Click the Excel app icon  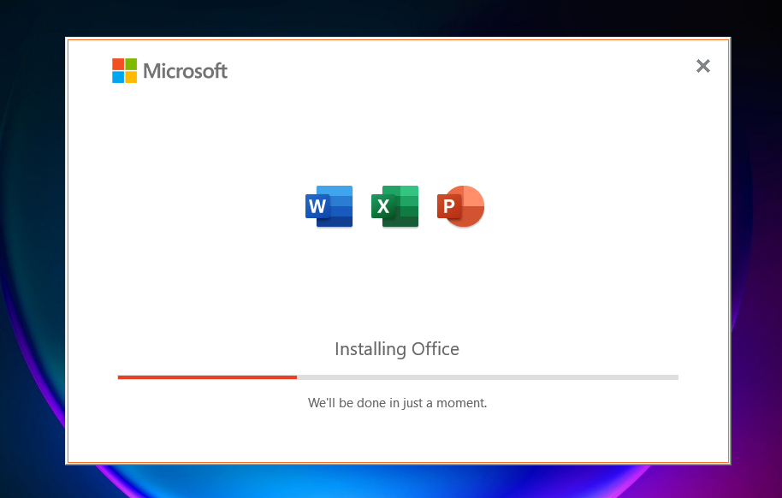[x=395, y=206]
